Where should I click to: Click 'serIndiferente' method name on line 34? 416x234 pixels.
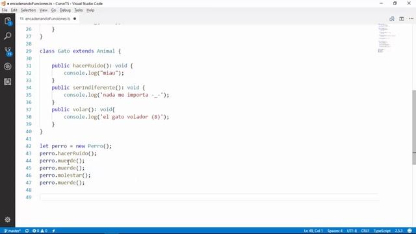pyautogui.click(x=94, y=88)
